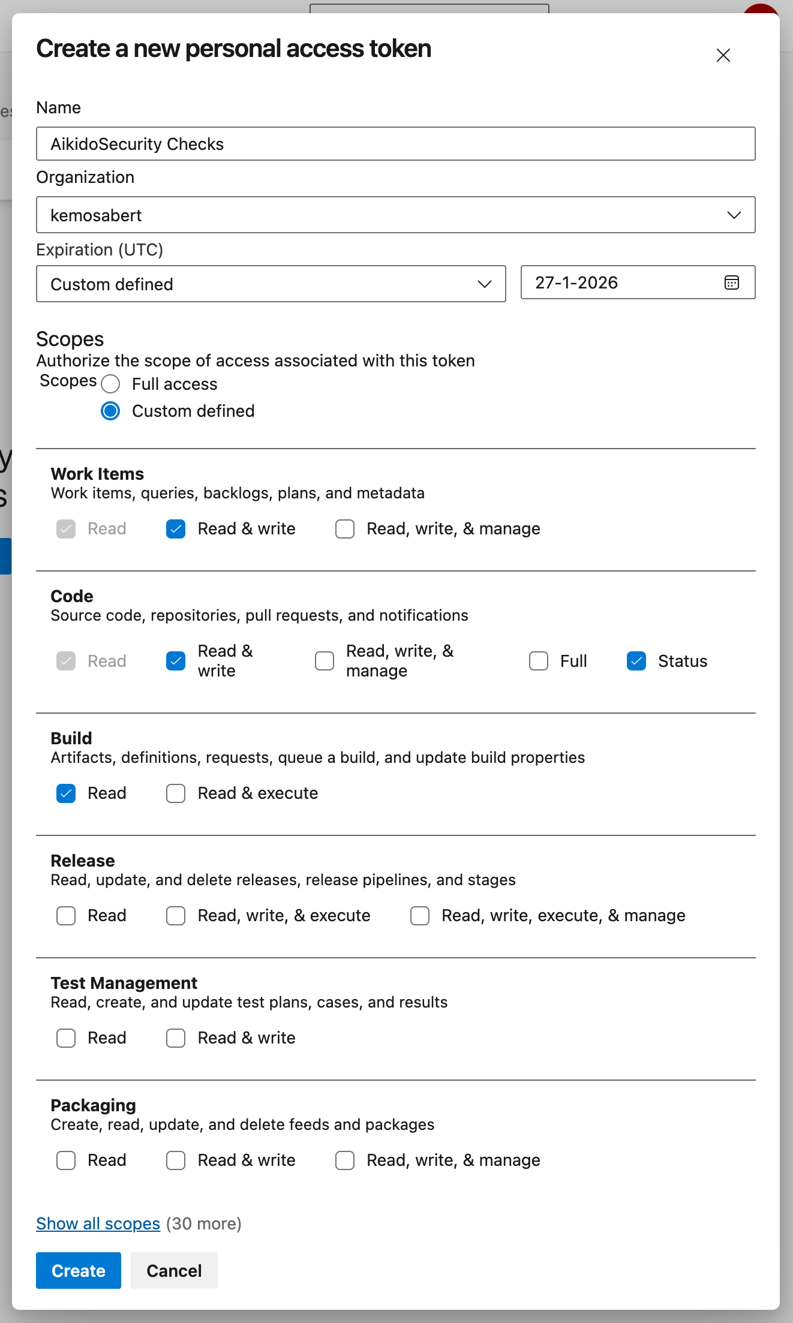Open the Show all scopes link
The height and width of the screenshot is (1323, 793).
(x=98, y=1223)
